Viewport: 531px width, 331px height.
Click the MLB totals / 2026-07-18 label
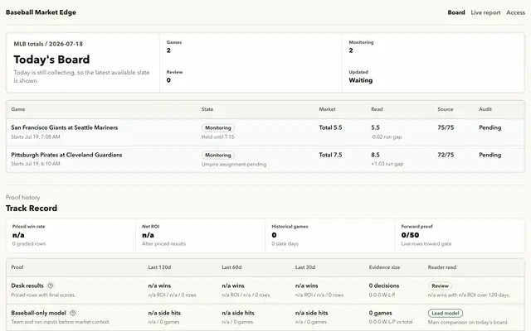click(48, 44)
